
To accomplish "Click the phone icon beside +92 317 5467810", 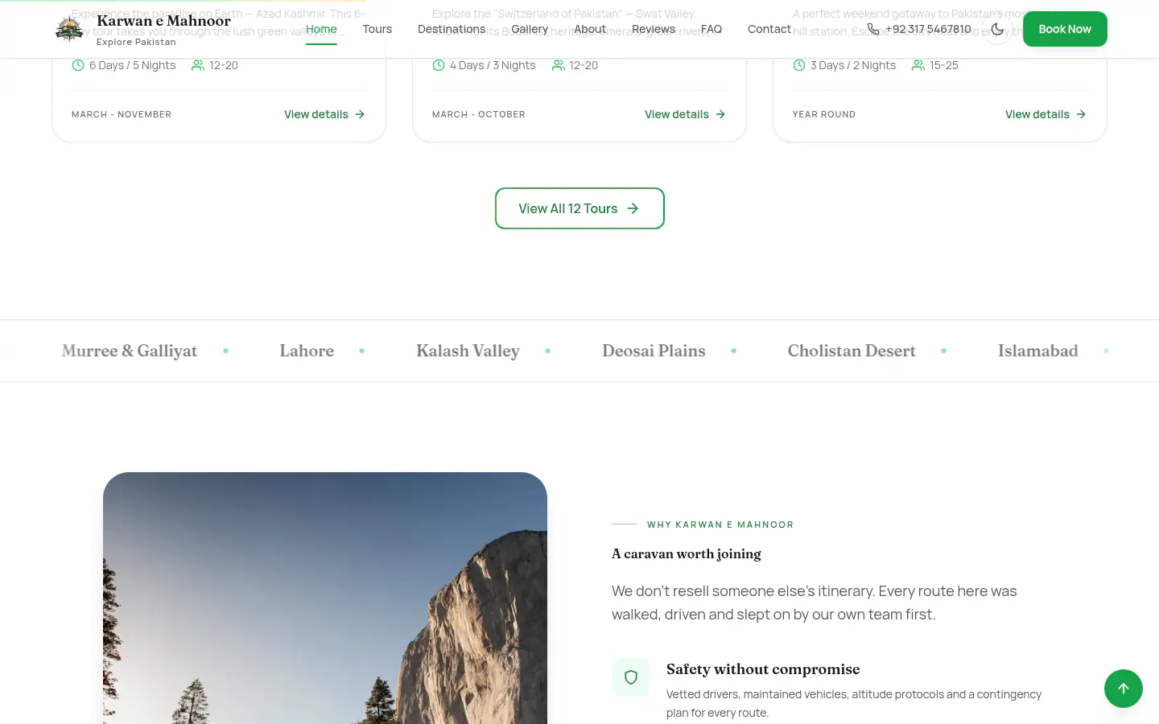I will [873, 29].
